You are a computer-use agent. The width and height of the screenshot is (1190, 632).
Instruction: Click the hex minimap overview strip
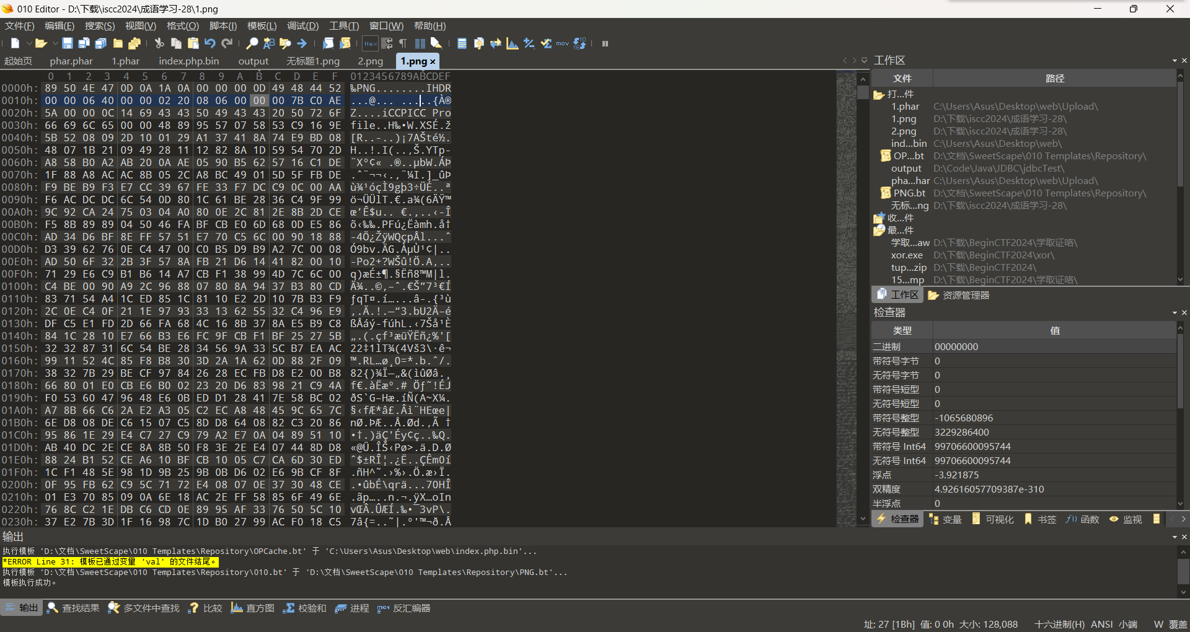click(846, 299)
